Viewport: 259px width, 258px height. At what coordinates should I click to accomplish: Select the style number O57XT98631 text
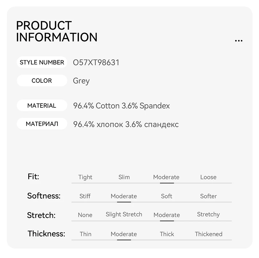(x=96, y=63)
